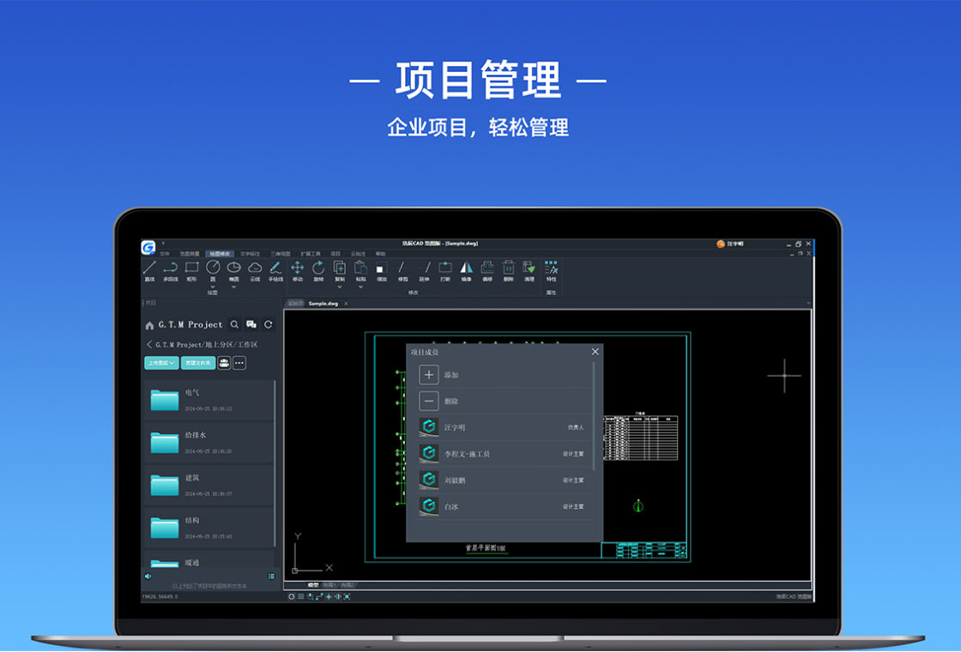961x652 pixels.
Task: Click the remove (−) member button
Action: 429,401
